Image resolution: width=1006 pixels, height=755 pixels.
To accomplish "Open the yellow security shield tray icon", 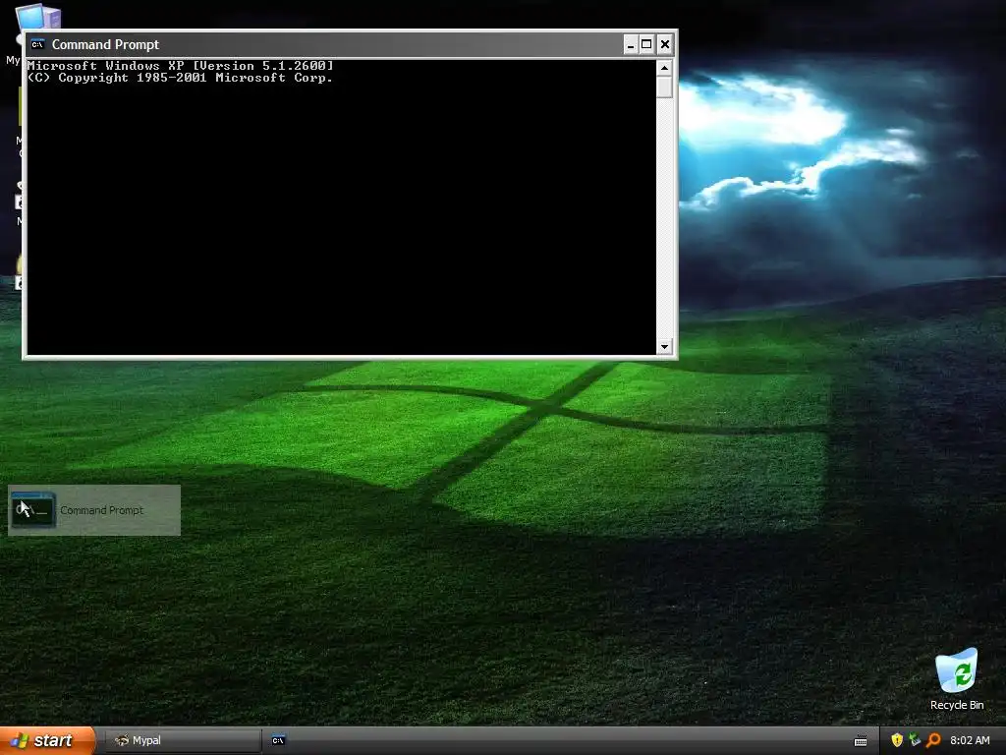I will point(897,740).
